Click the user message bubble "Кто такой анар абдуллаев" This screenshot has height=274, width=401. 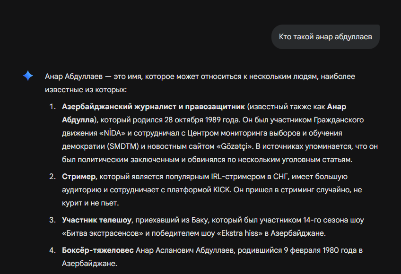pyautogui.click(x=325, y=36)
